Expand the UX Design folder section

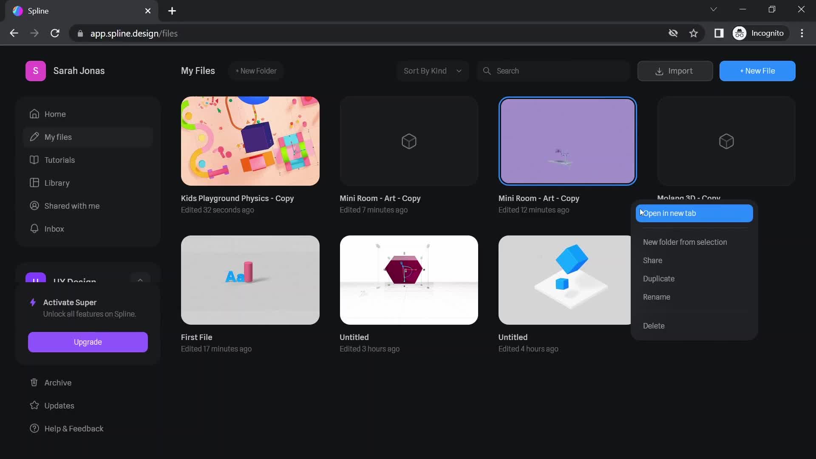point(139,280)
